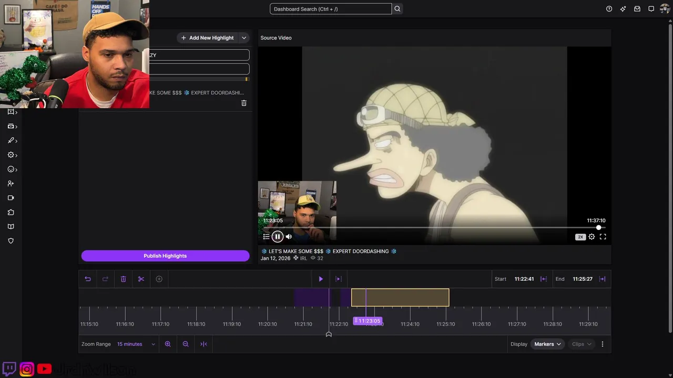Toggle fullscreen on the source video
673x378 pixels.
tap(603, 237)
